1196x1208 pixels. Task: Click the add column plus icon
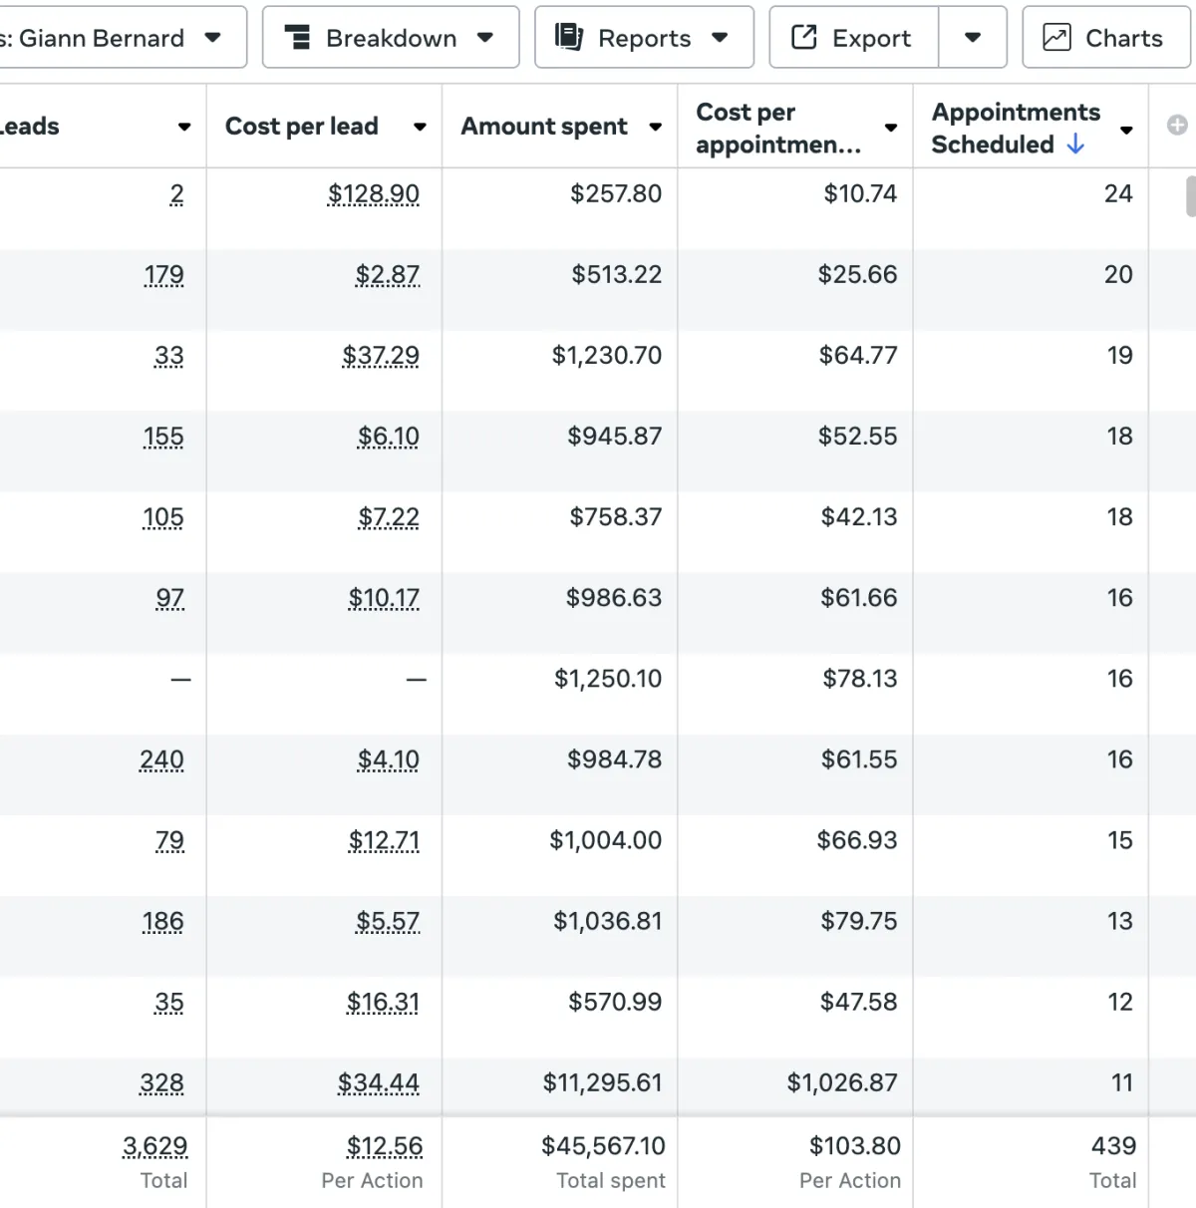(x=1177, y=125)
